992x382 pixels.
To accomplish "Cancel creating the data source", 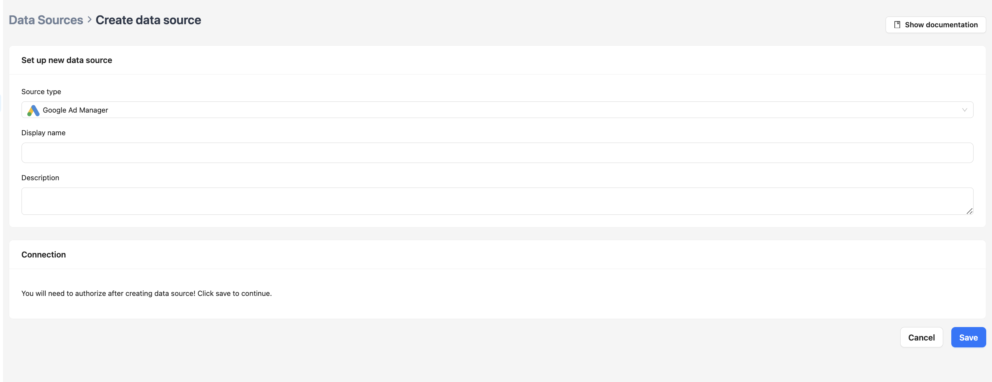I will coord(921,338).
